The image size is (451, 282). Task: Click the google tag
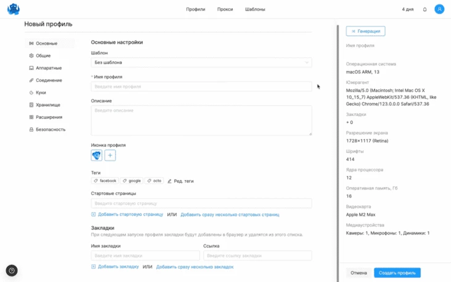132,181
